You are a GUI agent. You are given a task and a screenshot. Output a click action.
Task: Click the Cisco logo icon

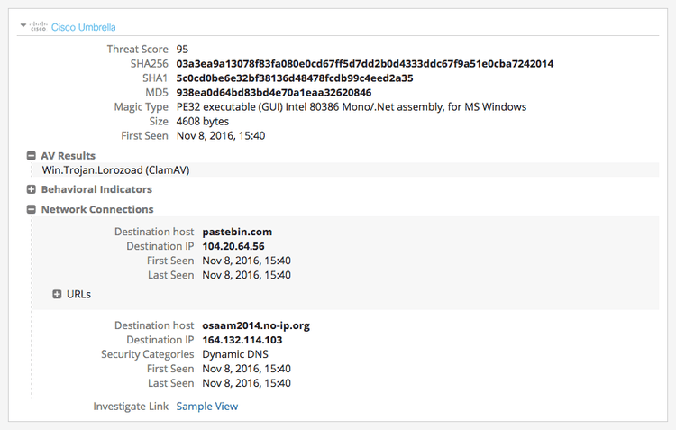point(38,27)
